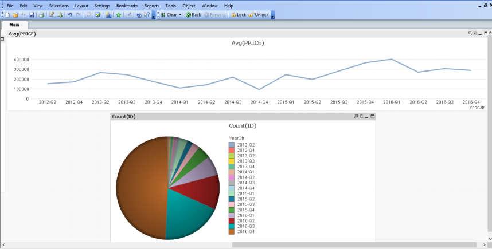
Task: Click the Context Help question icon
Action: (147, 15)
